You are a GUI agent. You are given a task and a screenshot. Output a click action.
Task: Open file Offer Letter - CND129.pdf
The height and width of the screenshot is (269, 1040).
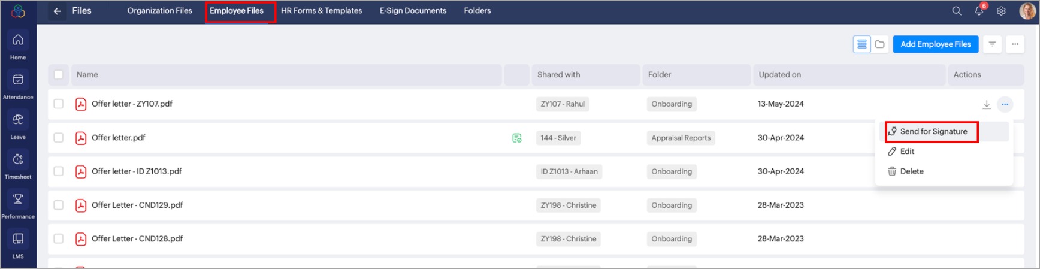(137, 205)
